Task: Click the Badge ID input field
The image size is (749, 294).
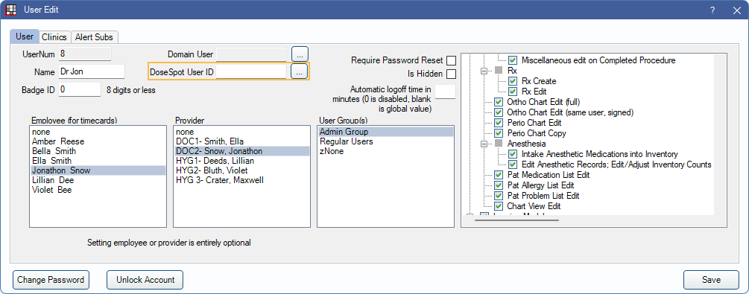Action: (x=79, y=89)
